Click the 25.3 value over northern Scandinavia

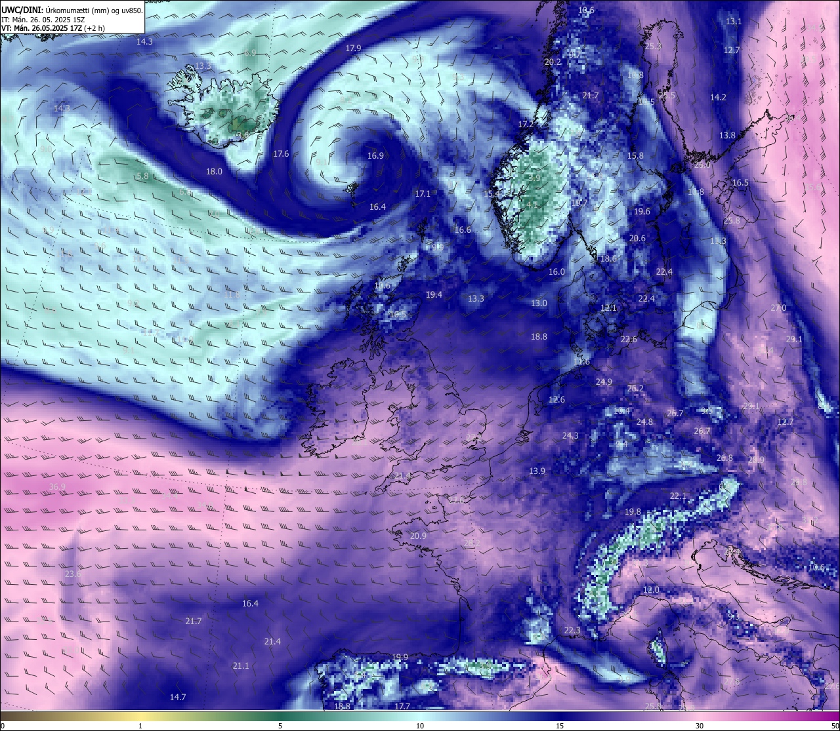(x=653, y=47)
